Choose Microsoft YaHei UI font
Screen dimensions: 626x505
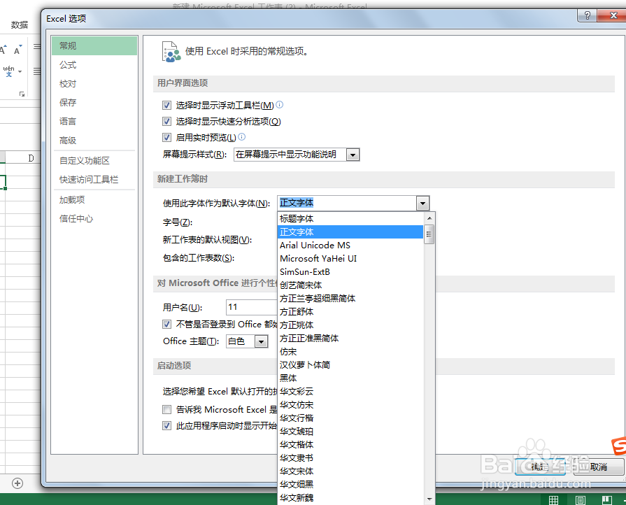(x=350, y=258)
